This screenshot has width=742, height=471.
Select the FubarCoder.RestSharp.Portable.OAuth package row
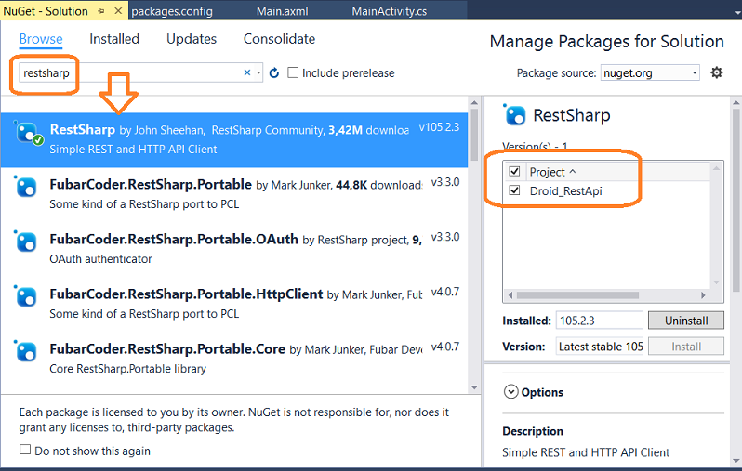click(234, 249)
